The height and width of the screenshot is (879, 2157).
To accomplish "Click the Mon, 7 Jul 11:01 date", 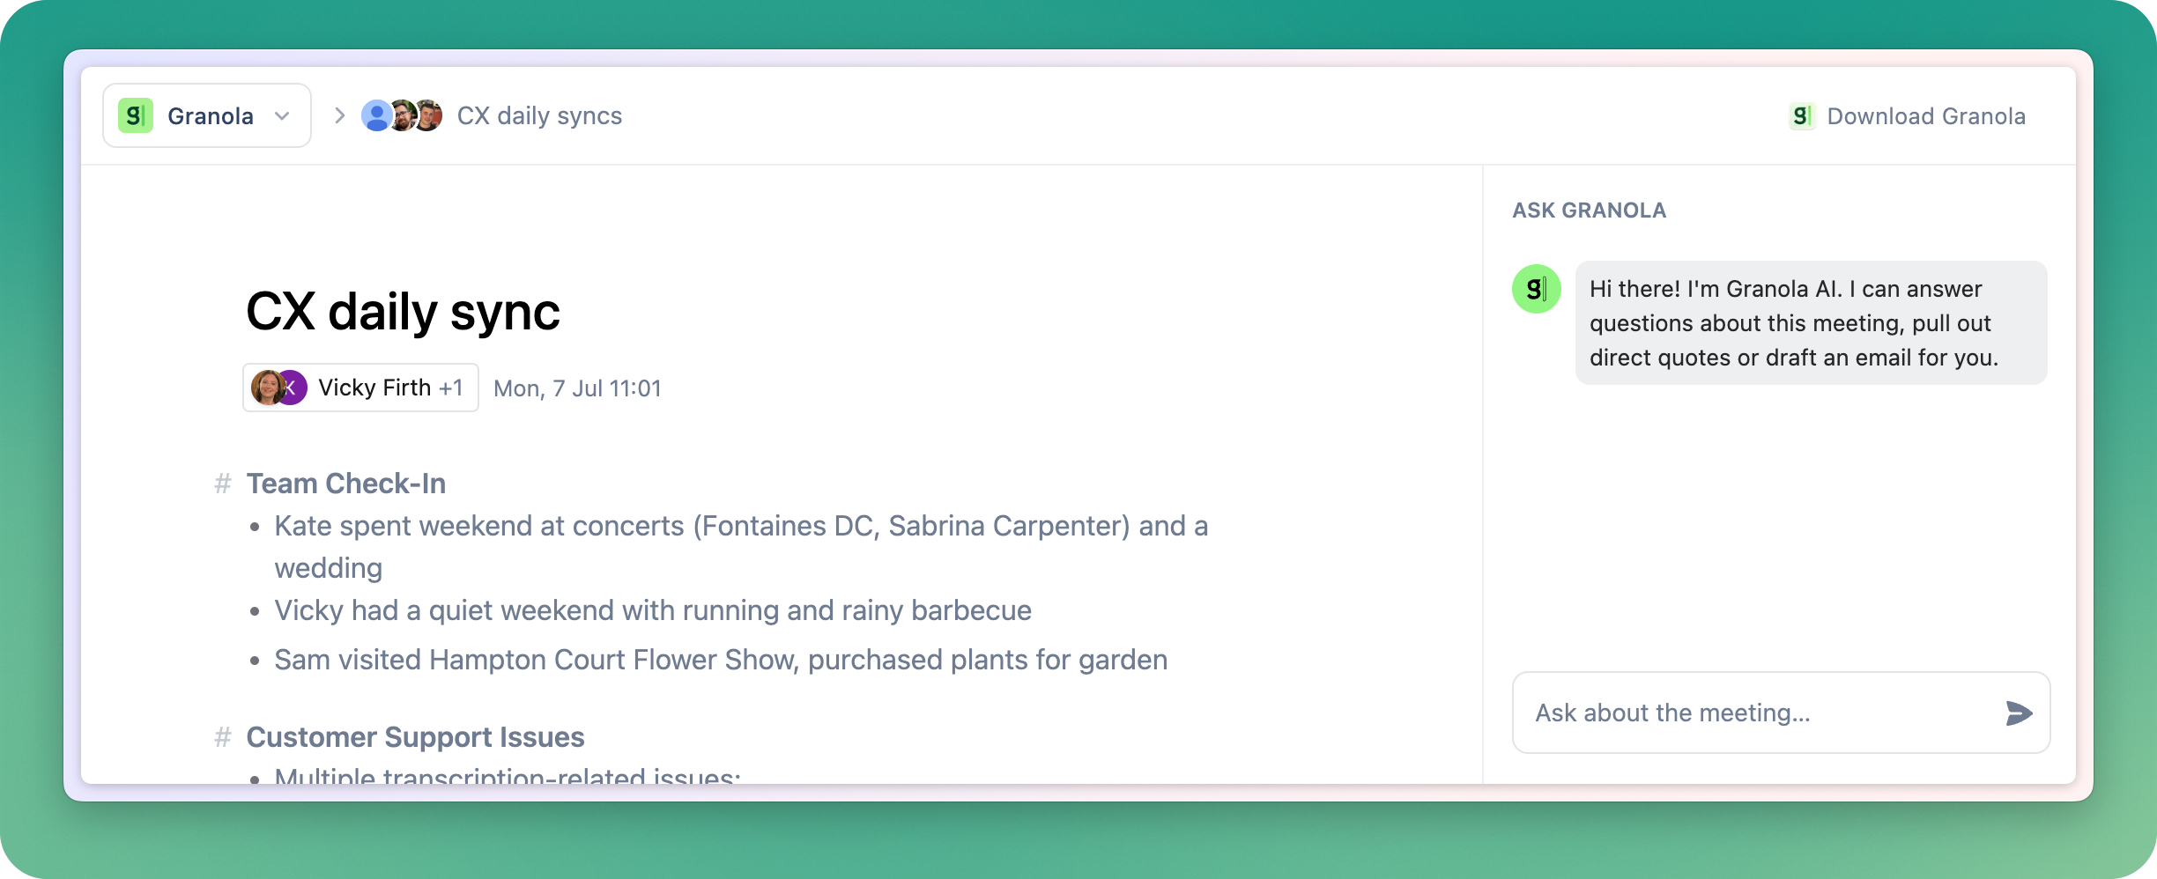I will click(x=577, y=388).
